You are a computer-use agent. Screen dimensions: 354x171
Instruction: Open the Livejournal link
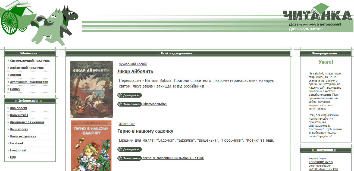point(18,150)
